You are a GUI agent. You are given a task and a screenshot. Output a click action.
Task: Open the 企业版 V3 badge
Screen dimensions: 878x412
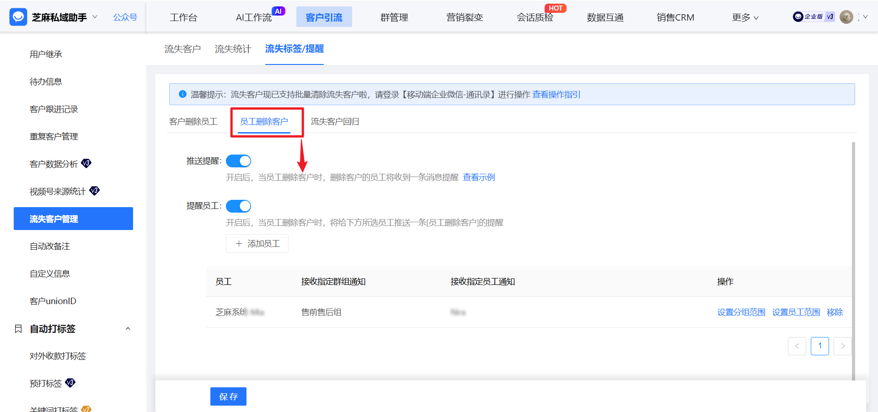[814, 16]
